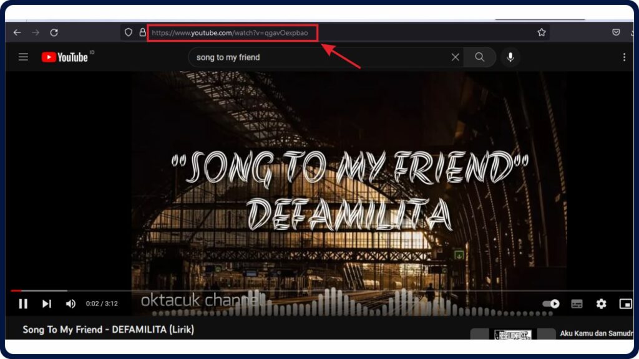The height and width of the screenshot is (359, 639).
Task: Clear the search text with the X icon
Action: [455, 57]
